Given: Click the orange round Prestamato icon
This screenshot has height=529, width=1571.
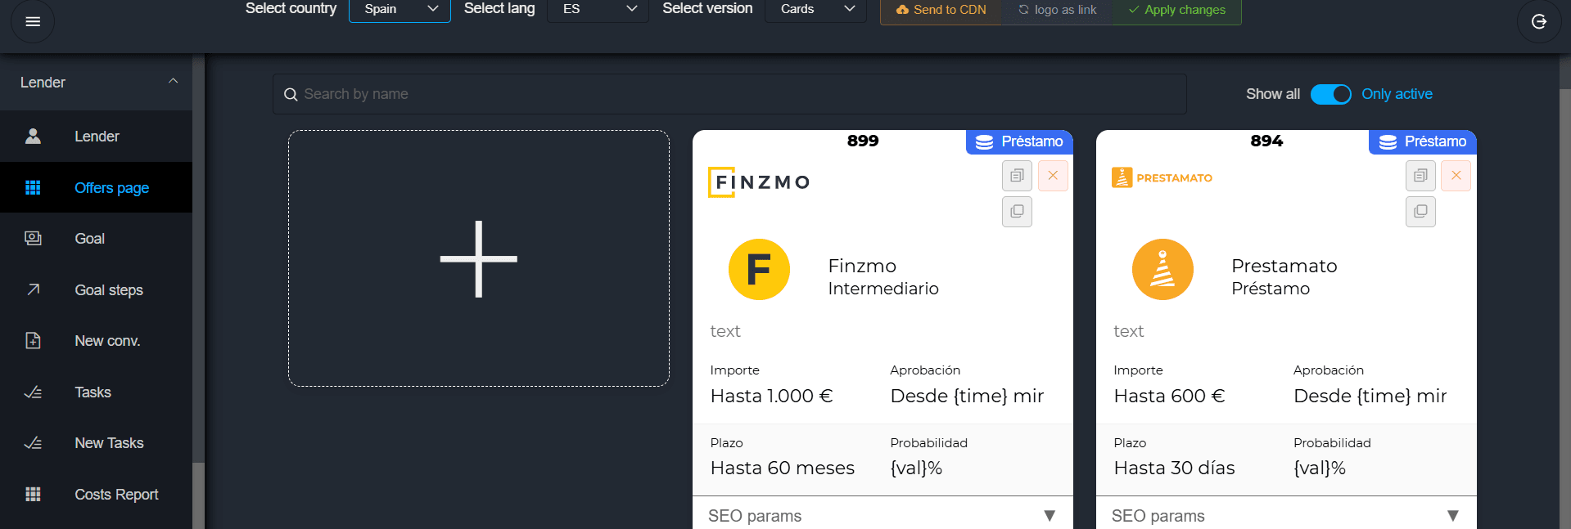Looking at the screenshot, I should tap(1162, 269).
